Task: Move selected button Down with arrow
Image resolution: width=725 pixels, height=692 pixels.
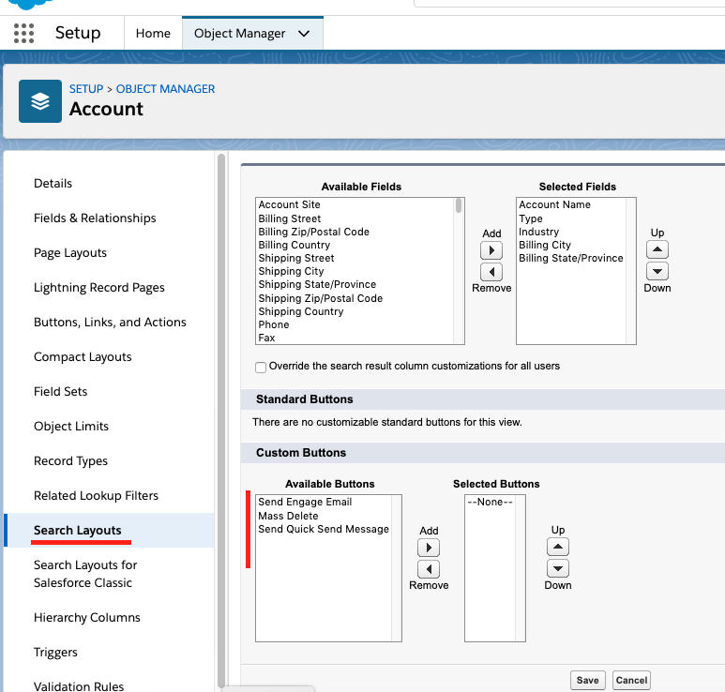Action: click(x=558, y=568)
